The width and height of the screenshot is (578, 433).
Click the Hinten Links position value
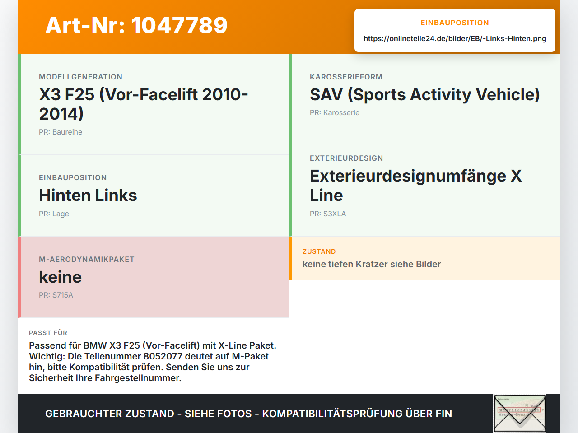[88, 196]
